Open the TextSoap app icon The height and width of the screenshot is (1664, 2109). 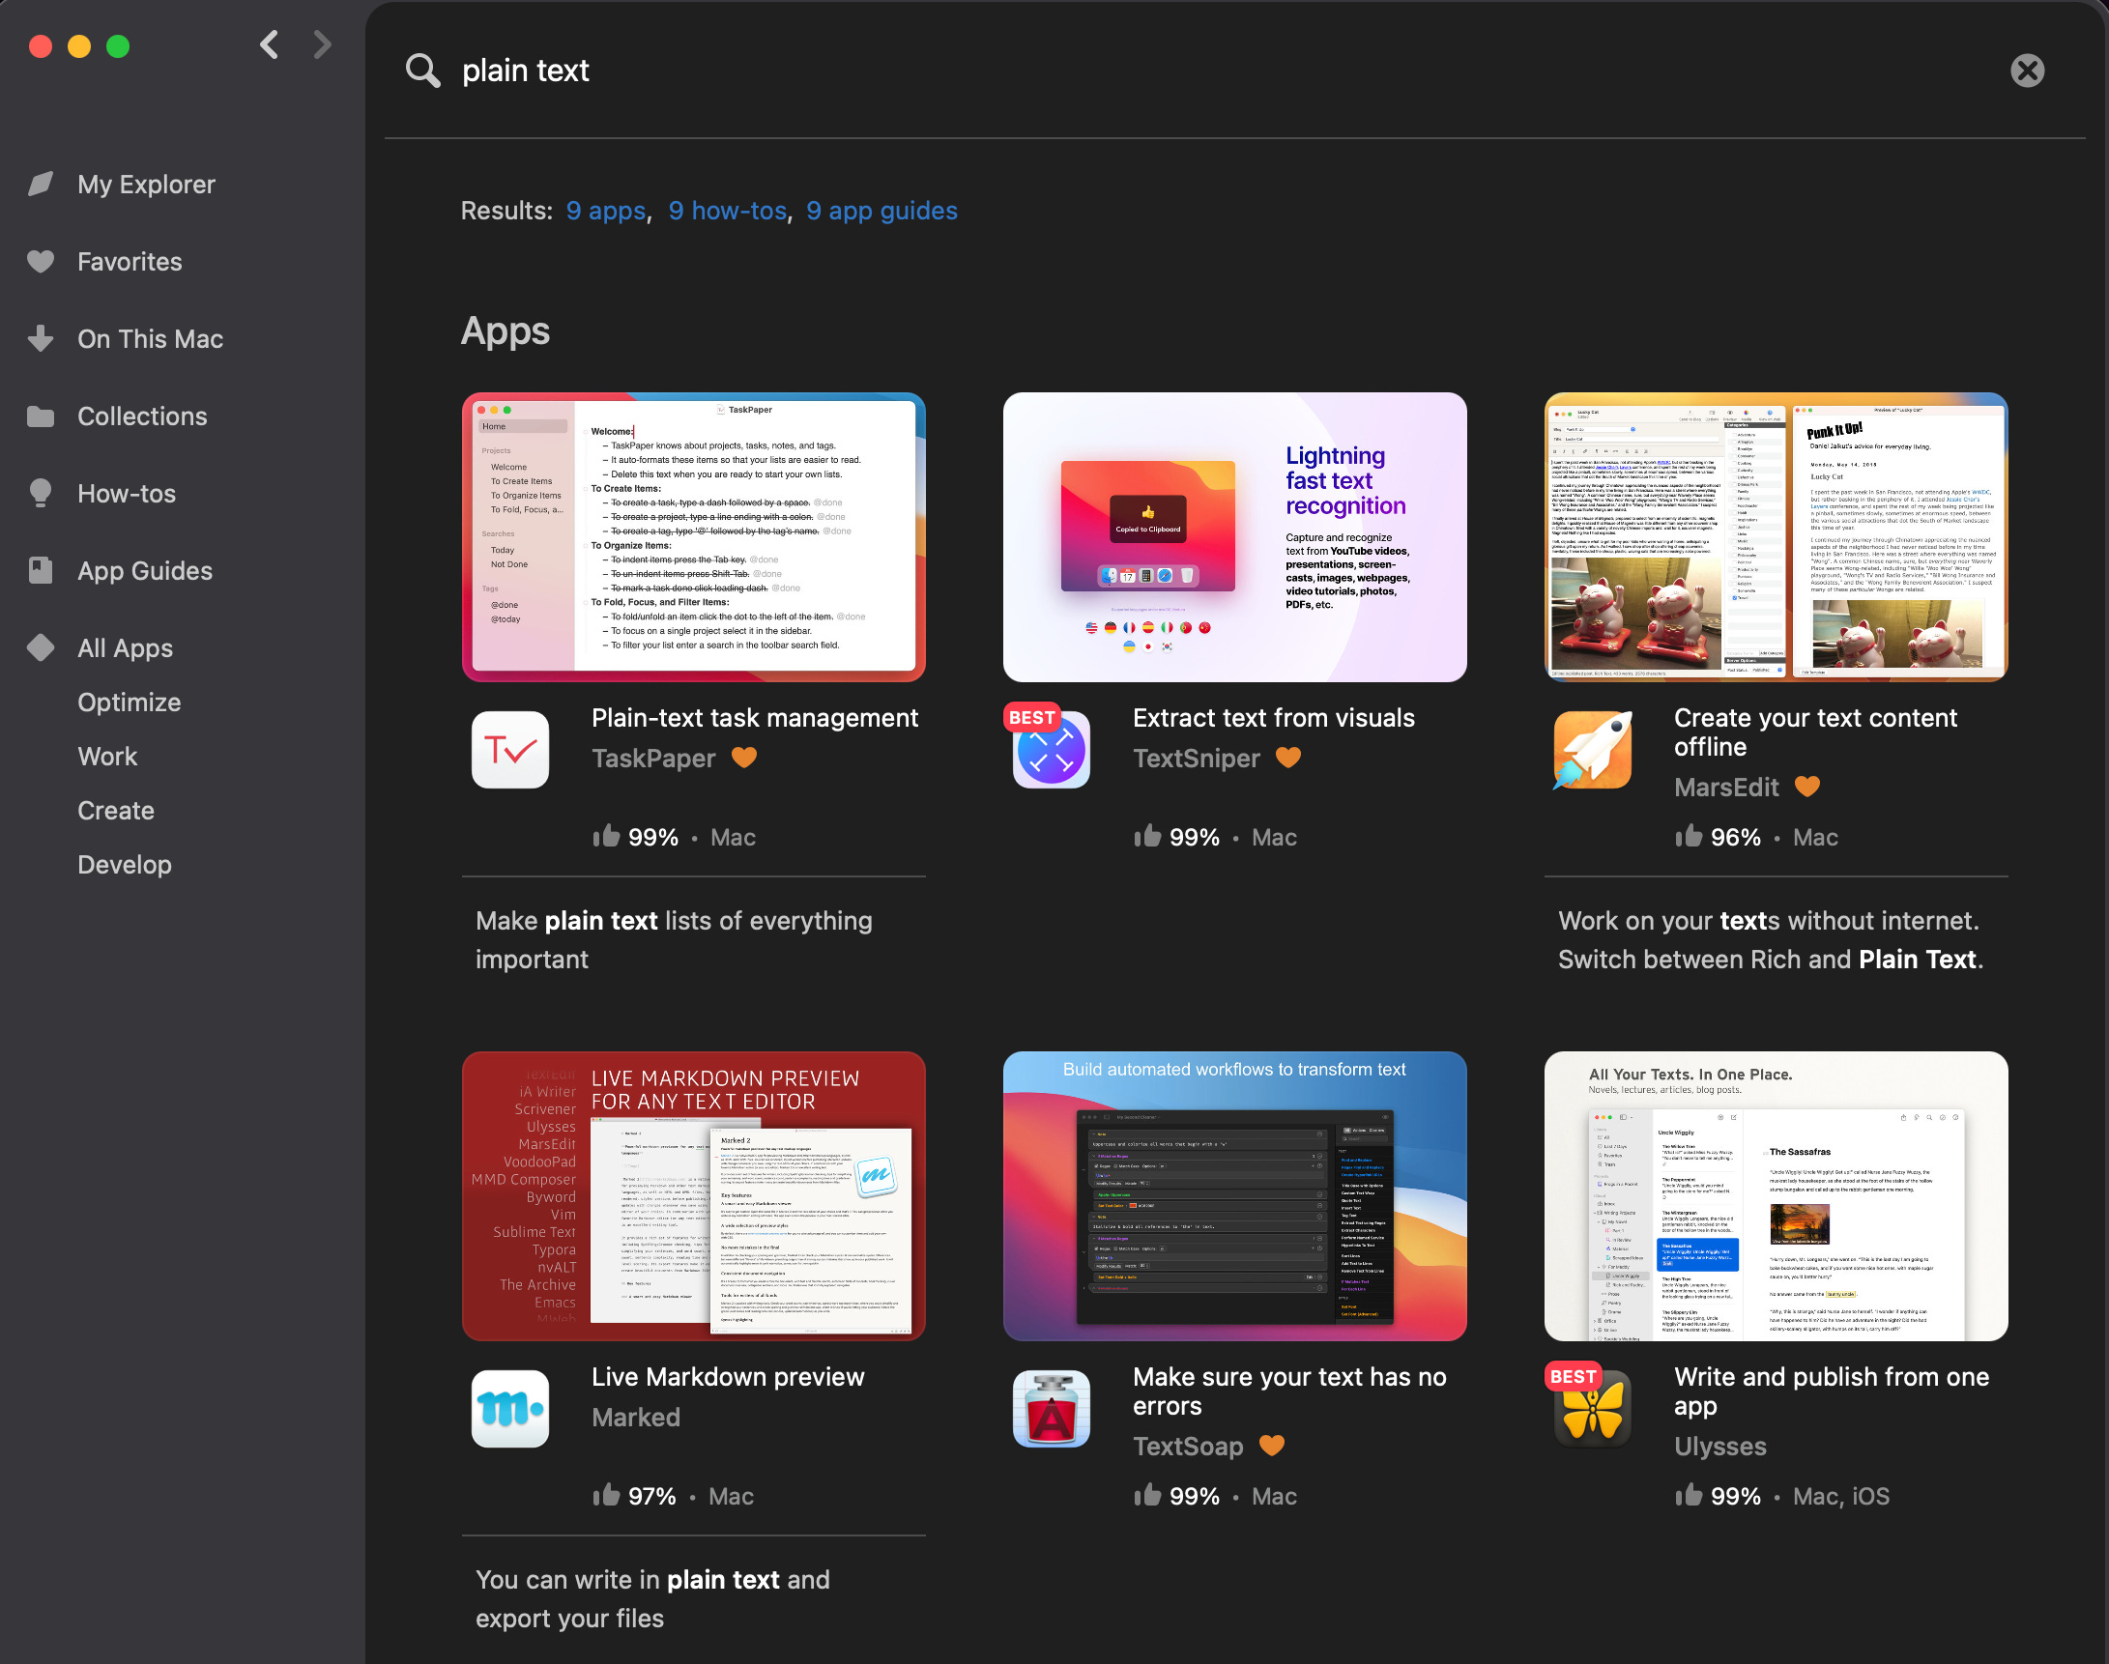1052,1409
